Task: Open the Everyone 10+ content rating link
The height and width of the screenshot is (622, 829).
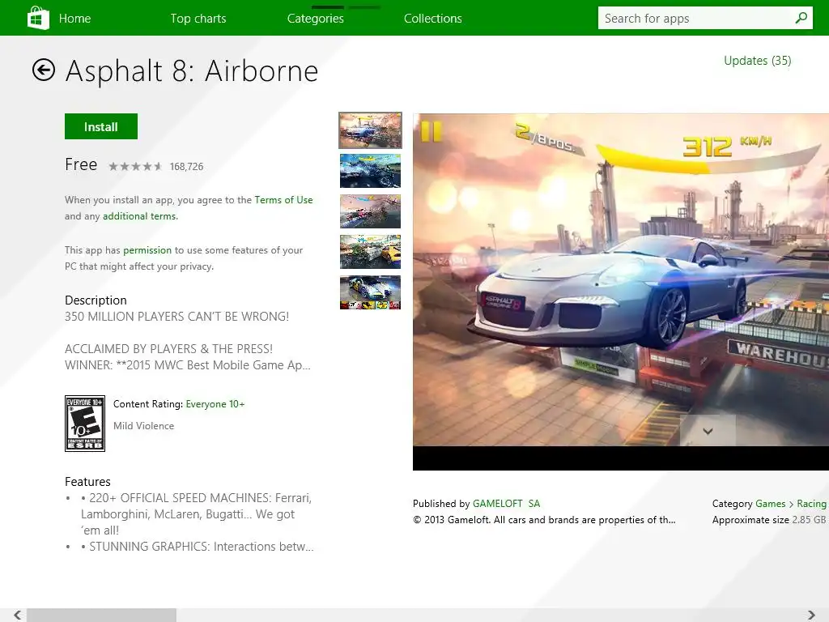Action: pos(215,404)
